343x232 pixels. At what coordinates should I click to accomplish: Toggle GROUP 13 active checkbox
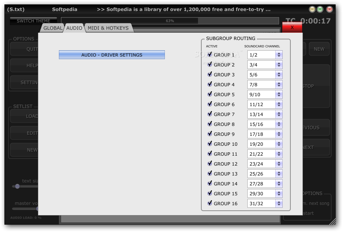(x=209, y=174)
